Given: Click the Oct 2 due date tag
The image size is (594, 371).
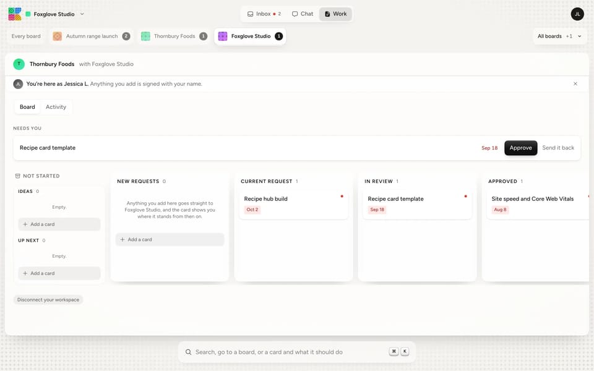Looking at the screenshot, I should (252, 210).
